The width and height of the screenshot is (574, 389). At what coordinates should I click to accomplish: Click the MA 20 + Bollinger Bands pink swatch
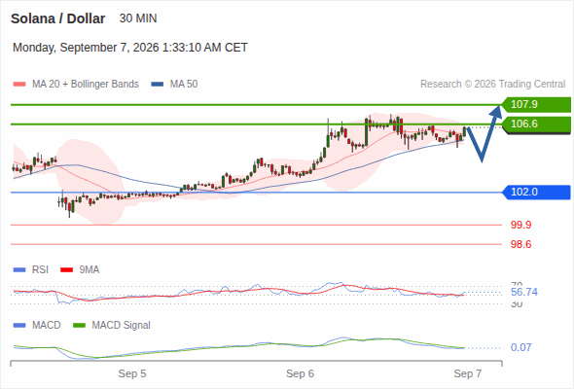coord(19,85)
